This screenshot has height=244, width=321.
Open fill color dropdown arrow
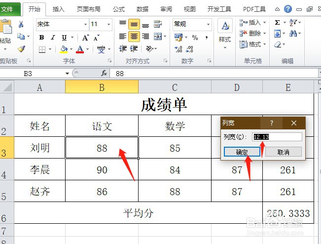click(71, 49)
